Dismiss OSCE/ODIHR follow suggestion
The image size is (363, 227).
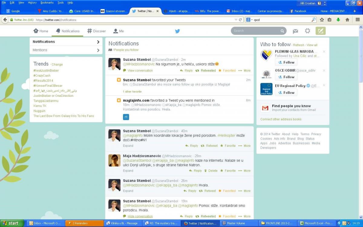tap(324, 71)
